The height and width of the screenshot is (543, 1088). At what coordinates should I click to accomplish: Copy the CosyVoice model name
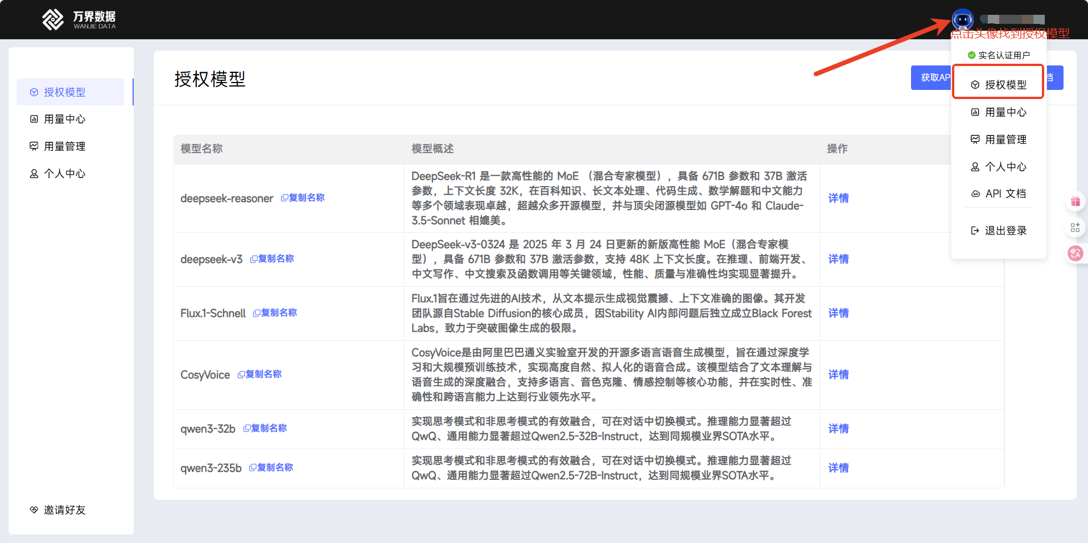click(259, 374)
